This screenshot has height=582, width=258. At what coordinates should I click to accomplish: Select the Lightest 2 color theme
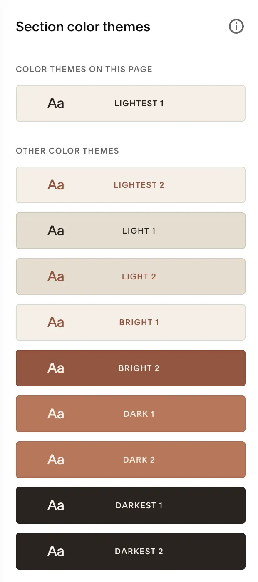point(139,184)
